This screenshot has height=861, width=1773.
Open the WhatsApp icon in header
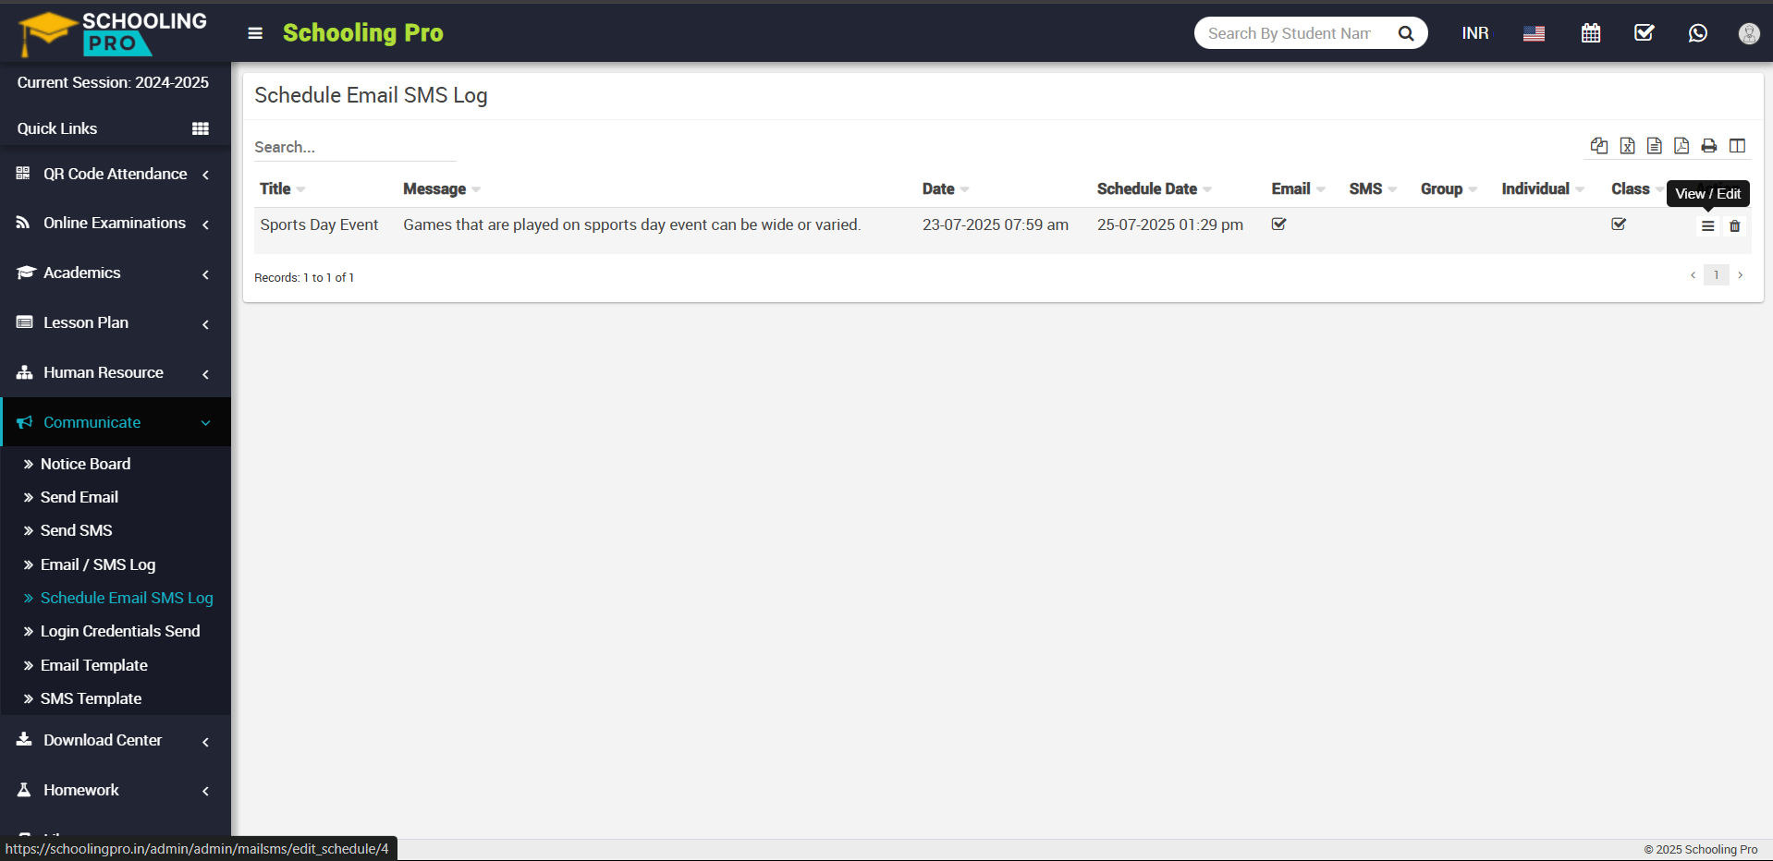click(1698, 33)
